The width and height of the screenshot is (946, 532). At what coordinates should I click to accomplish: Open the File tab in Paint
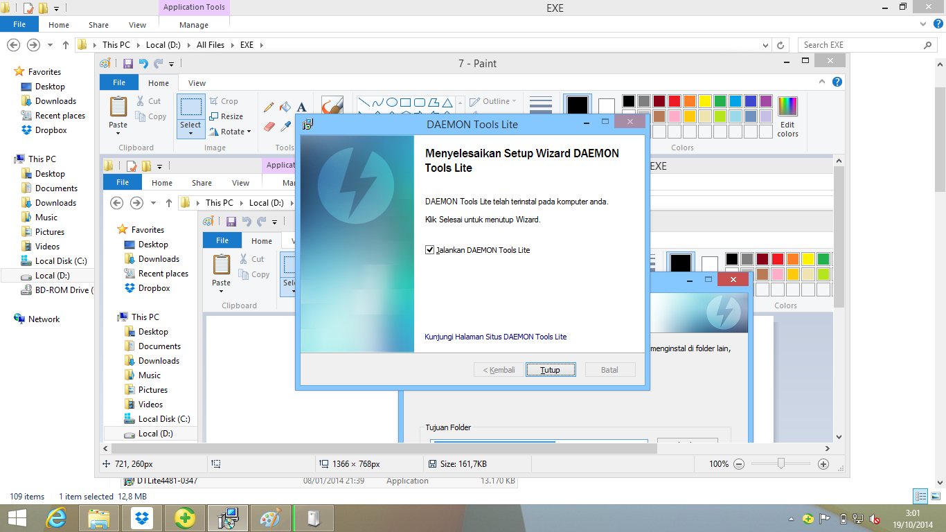119,82
